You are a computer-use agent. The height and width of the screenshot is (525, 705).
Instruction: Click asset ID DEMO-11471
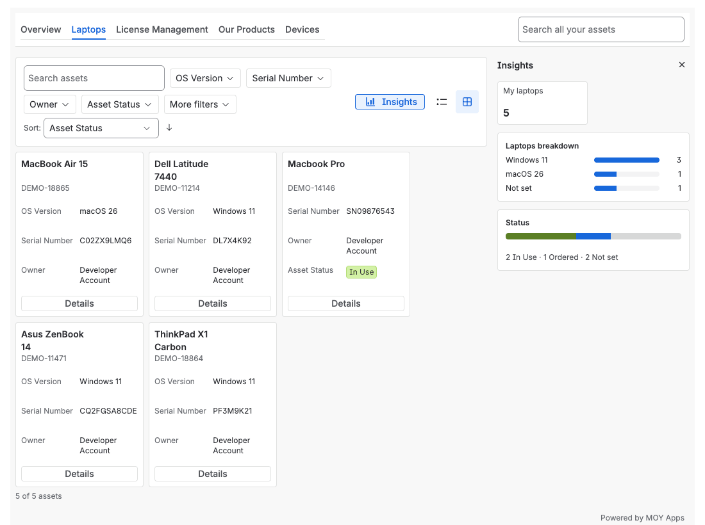click(44, 359)
